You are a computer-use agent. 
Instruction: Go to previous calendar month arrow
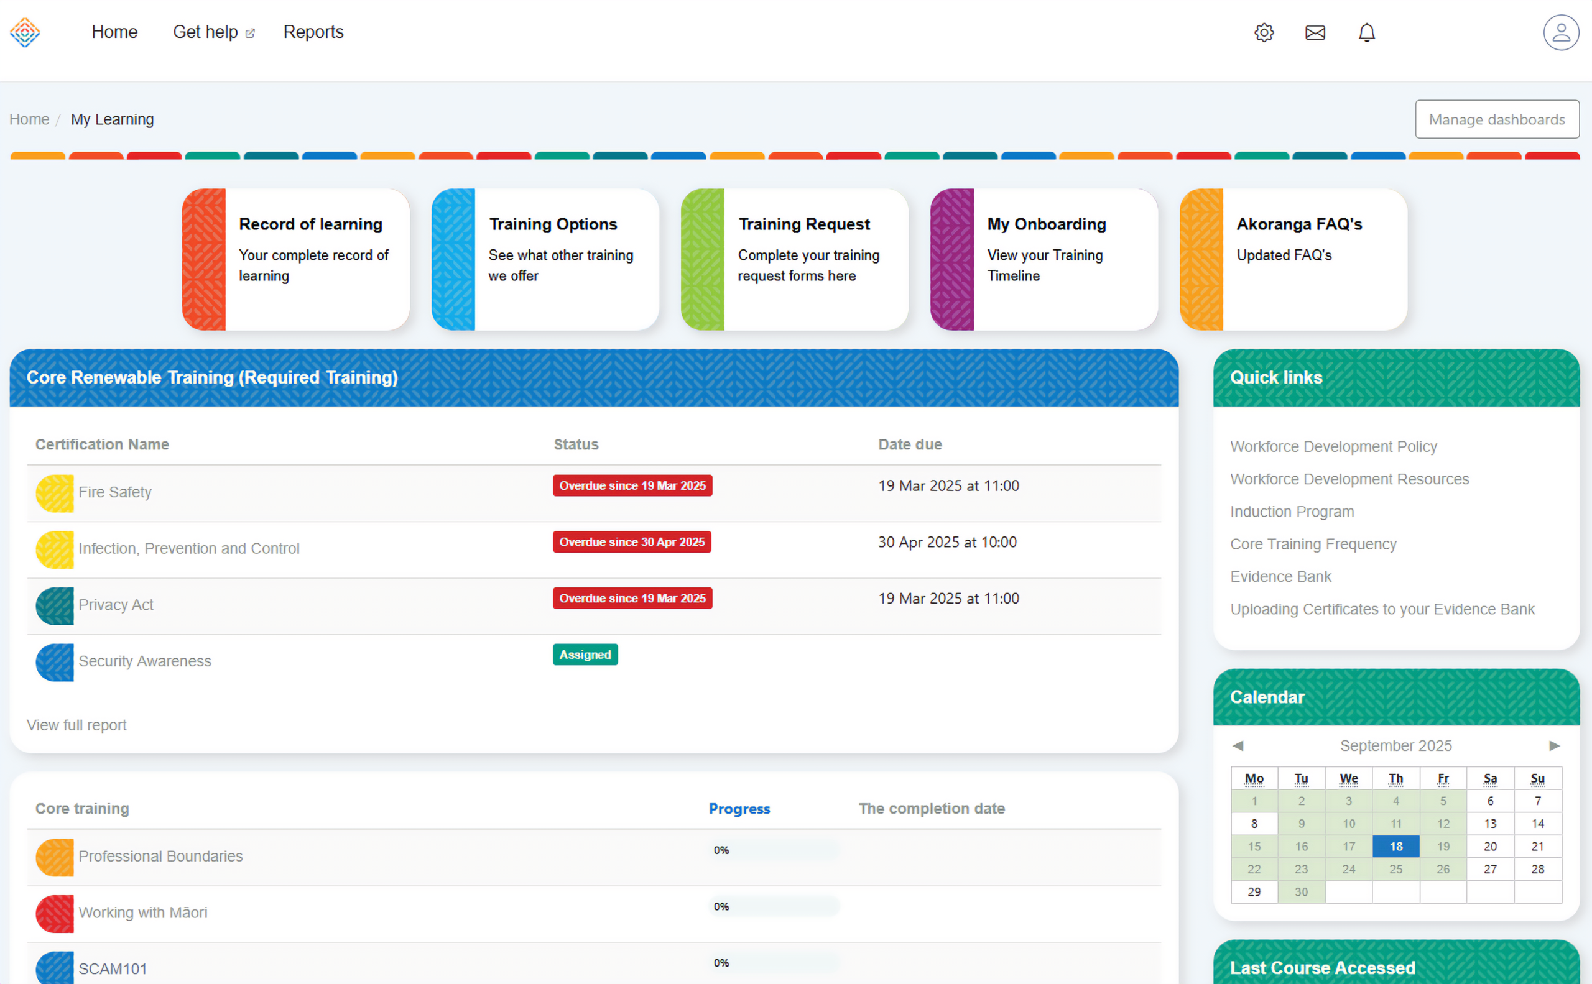pos(1238,745)
